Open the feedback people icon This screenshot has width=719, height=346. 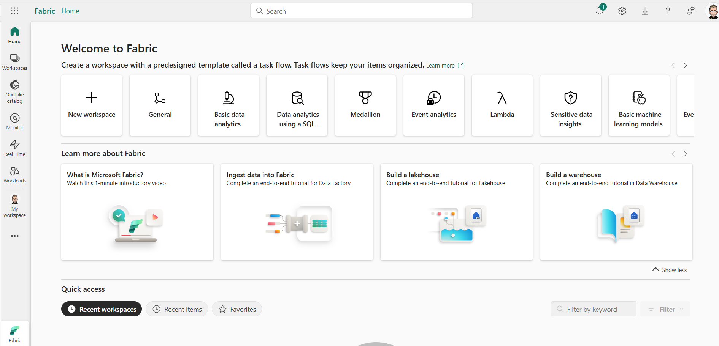pyautogui.click(x=690, y=11)
